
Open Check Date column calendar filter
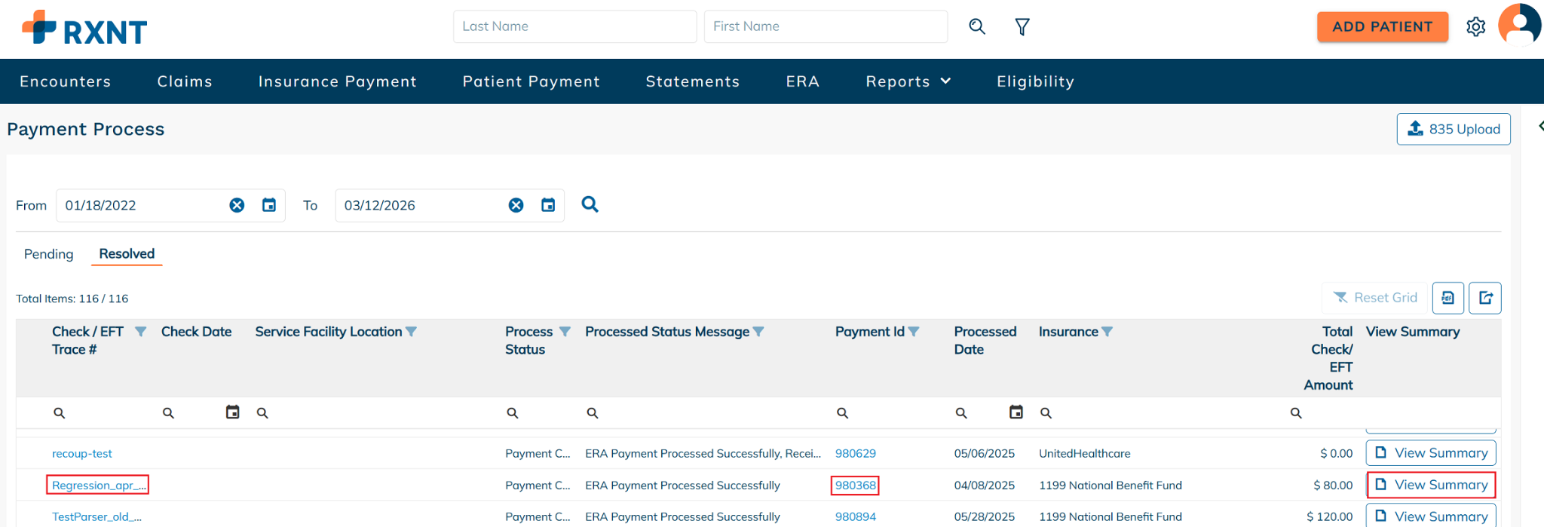[x=233, y=412]
